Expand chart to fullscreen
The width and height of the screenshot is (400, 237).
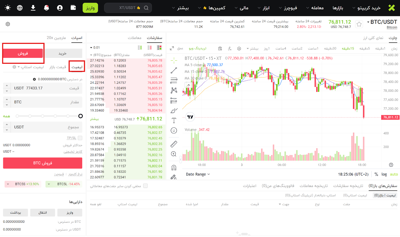click(x=172, y=48)
